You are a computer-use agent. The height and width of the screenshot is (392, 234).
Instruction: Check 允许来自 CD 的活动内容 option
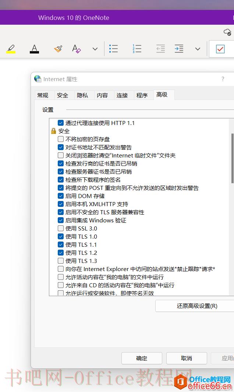(x=61, y=285)
